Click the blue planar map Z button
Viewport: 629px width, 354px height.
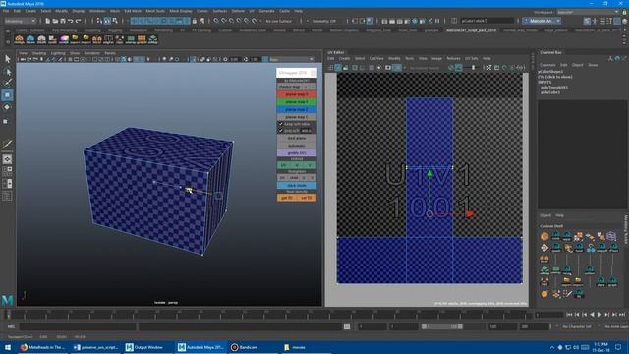[297, 109]
